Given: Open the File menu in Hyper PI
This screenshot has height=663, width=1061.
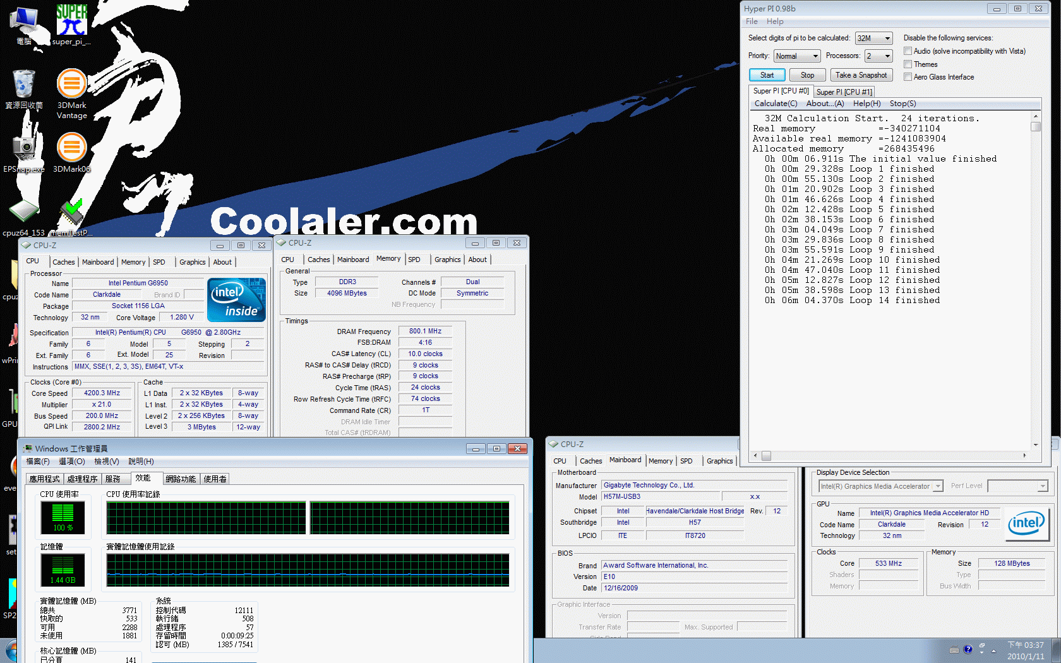Looking at the screenshot, I should 752,21.
